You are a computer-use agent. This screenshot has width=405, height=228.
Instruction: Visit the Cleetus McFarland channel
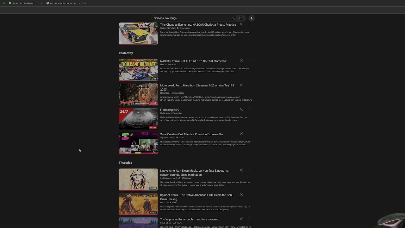168,28
